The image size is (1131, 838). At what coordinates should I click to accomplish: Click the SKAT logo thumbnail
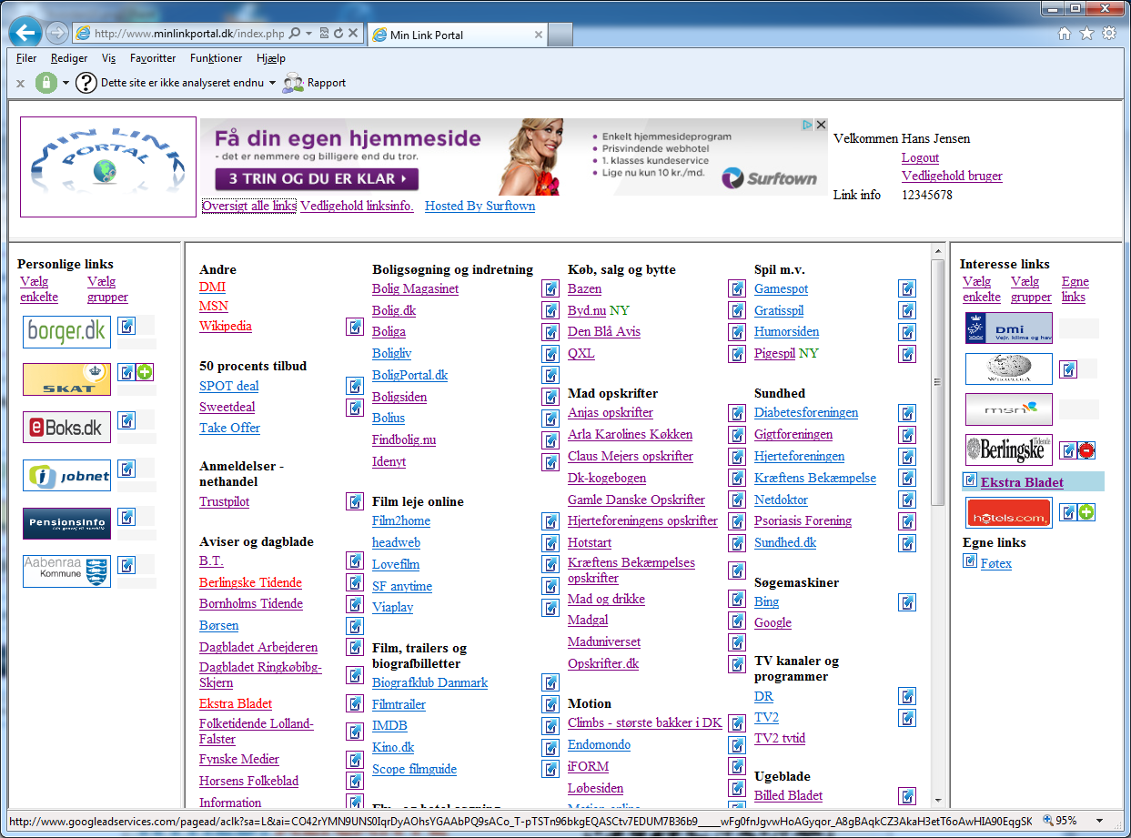[67, 379]
